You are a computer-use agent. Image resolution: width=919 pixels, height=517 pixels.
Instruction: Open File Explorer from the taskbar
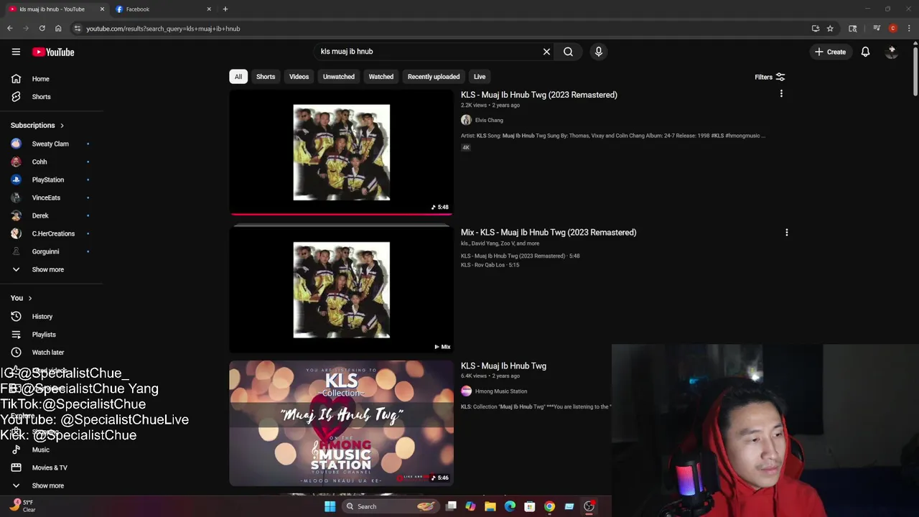(x=490, y=506)
